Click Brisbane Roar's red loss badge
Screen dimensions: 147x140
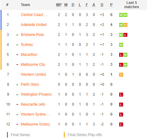125,35
